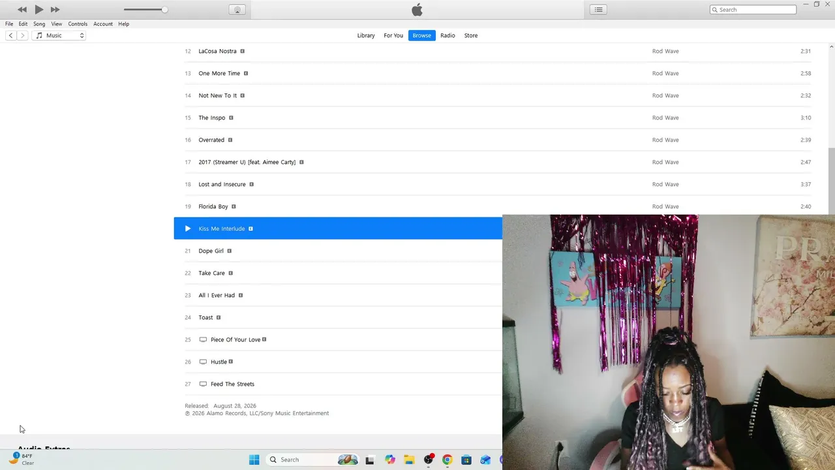Click Rod Wave artist on the LaCosa Nostra row
835x470 pixels.
point(665,51)
